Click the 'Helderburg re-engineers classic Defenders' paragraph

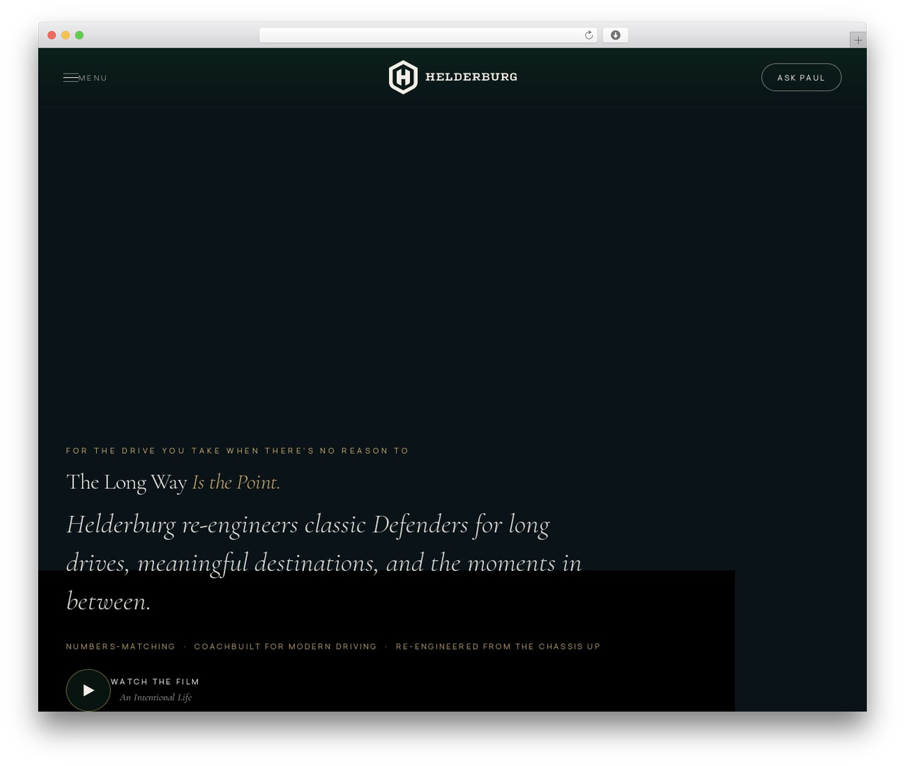click(x=324, y=563)
